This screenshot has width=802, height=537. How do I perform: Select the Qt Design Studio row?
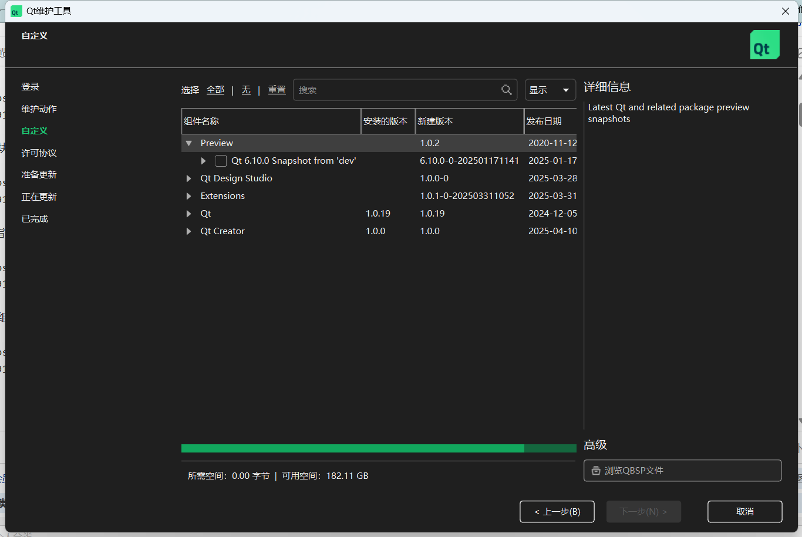pos(379,178)
